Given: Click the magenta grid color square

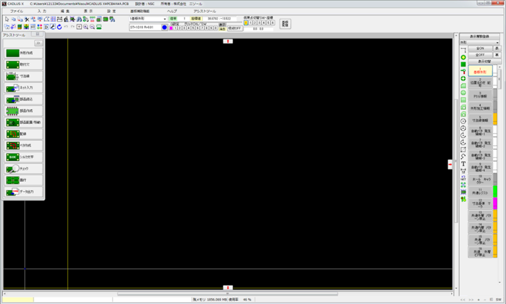Looking at the screenshot, I should (x=171, y=28).
